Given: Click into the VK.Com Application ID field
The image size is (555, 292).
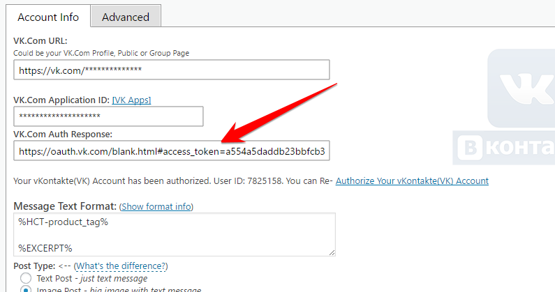Looking at the screenshot, I should (108, 116).
